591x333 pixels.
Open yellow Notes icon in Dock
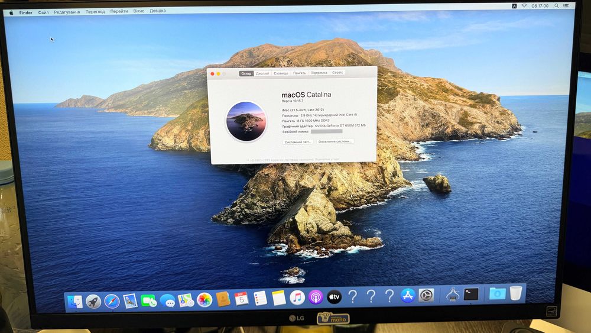click(x=278, y=298)
